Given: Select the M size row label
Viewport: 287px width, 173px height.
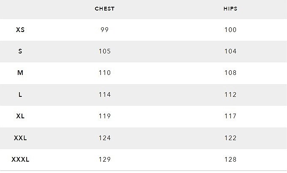Looking at the screenshot, I should tap(20, 73).
